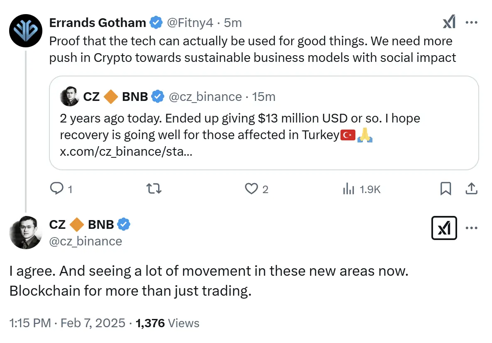The height and width of the screenshot is (343, 492).
Task: Open the quoted CZ tweet card
Action: 264,125
